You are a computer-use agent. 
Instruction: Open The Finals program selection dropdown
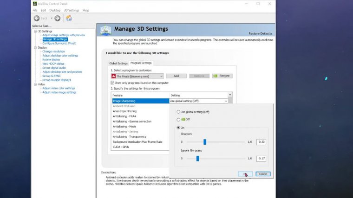click(161, 76)
